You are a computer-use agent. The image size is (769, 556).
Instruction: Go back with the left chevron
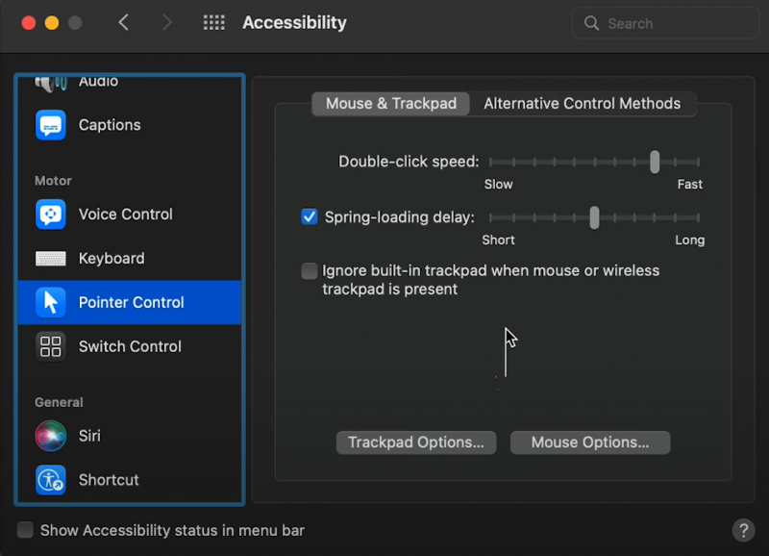pyautogui.click(x=124, y=22)
